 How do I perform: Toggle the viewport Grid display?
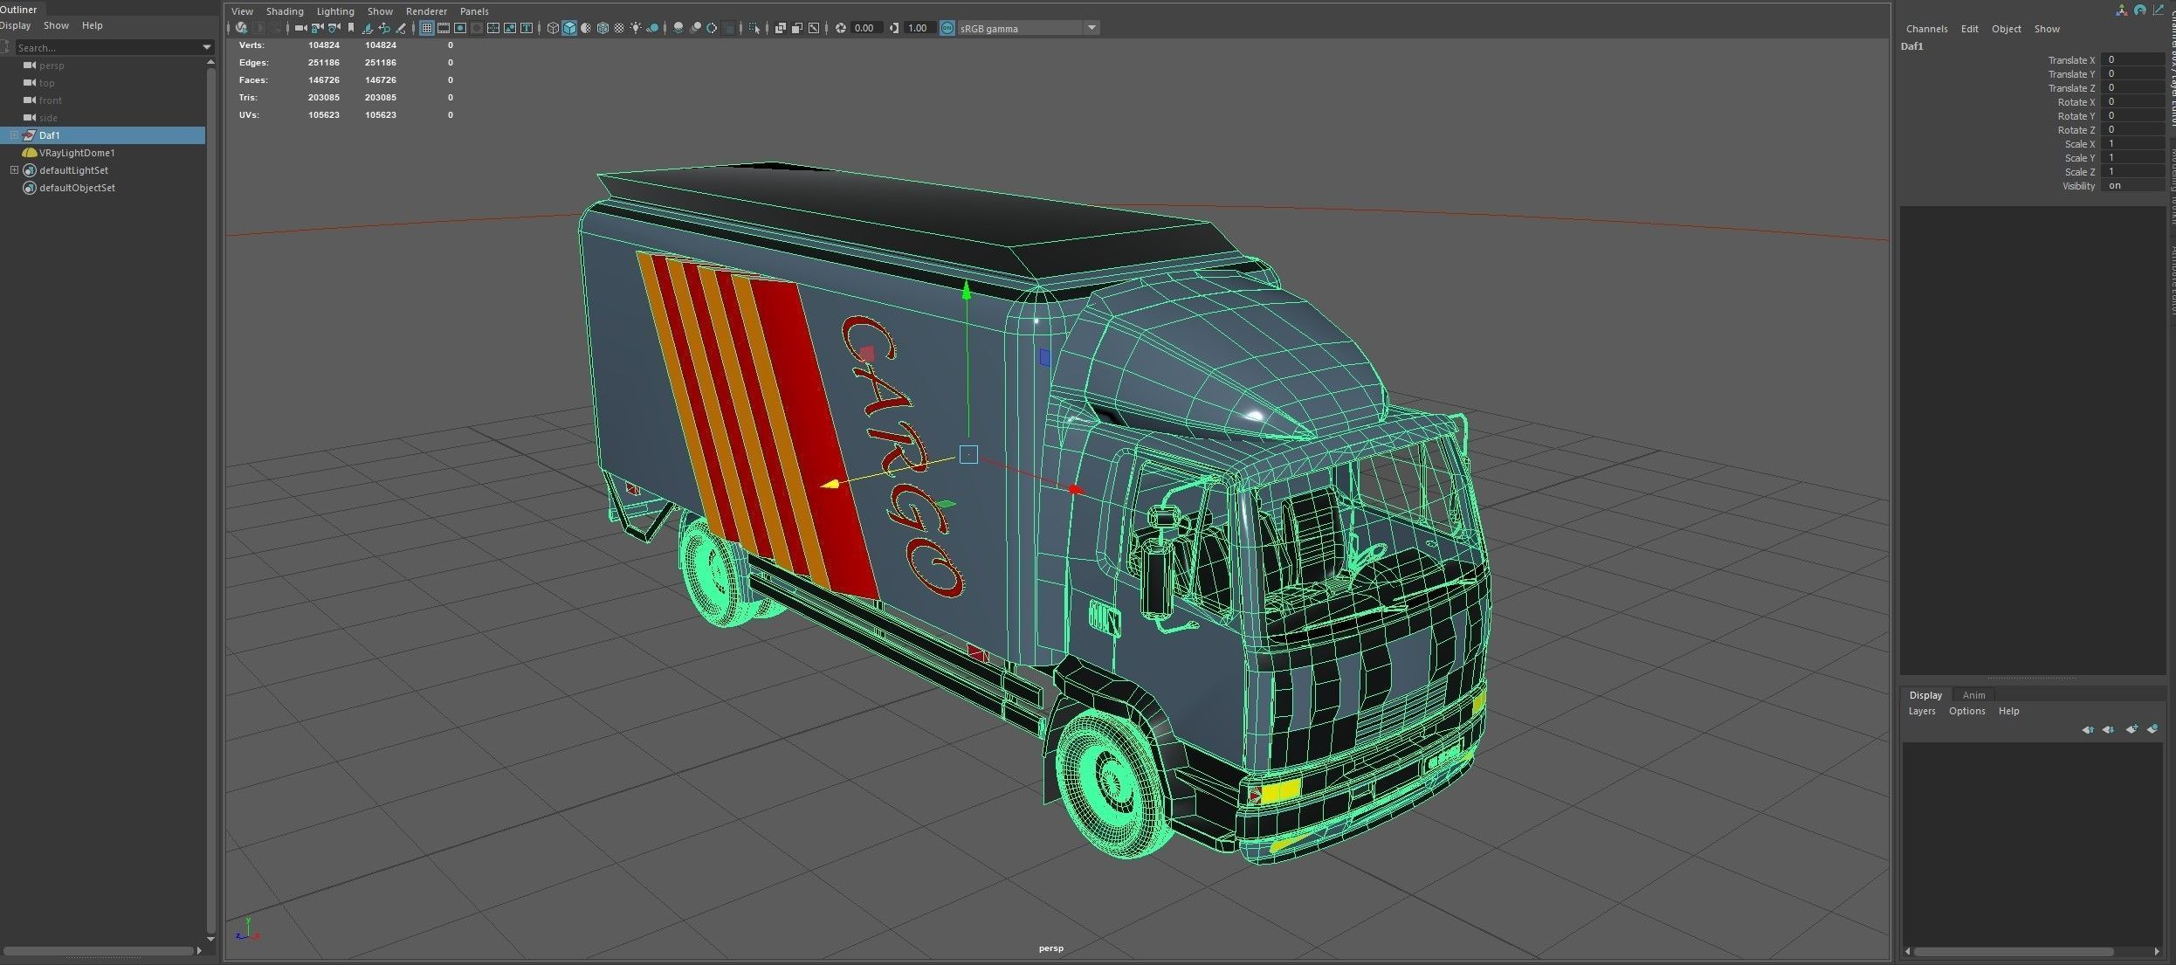point(426,28)
